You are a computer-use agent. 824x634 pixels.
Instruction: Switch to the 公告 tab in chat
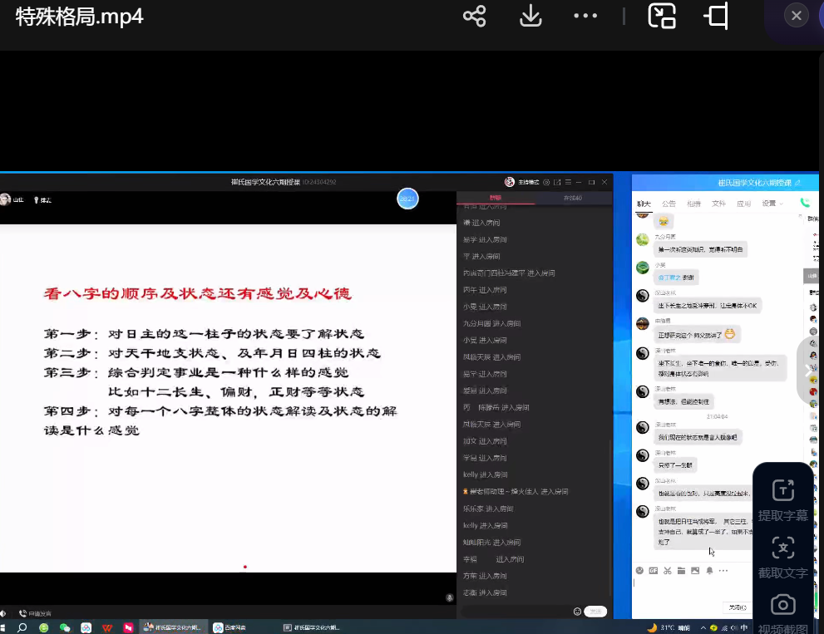pos(669,204)
